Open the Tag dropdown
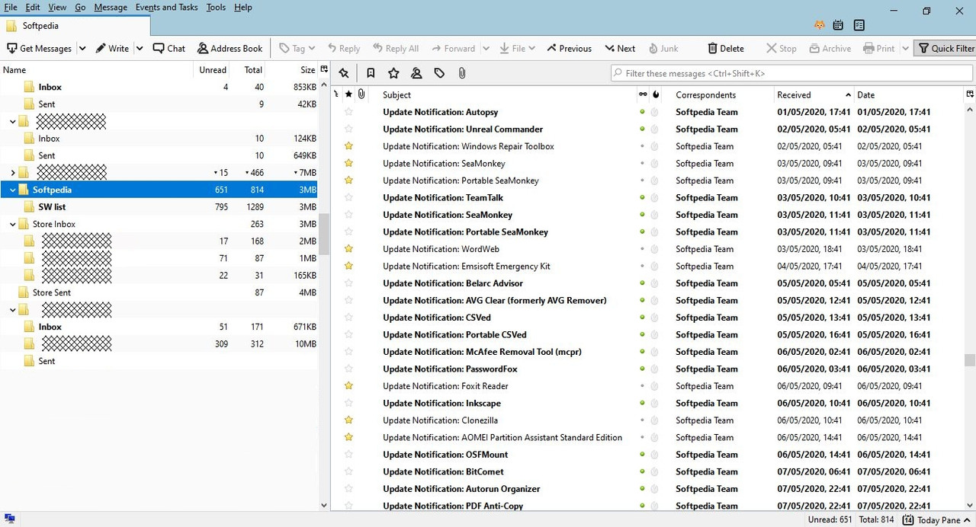The width and height of the screenshot is (976, 527). pos(297,48)
